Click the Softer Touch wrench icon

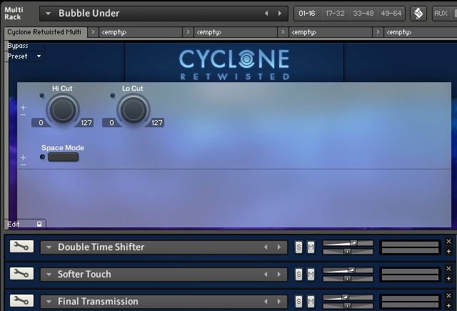pyautogui.click(x=21, y=274)
